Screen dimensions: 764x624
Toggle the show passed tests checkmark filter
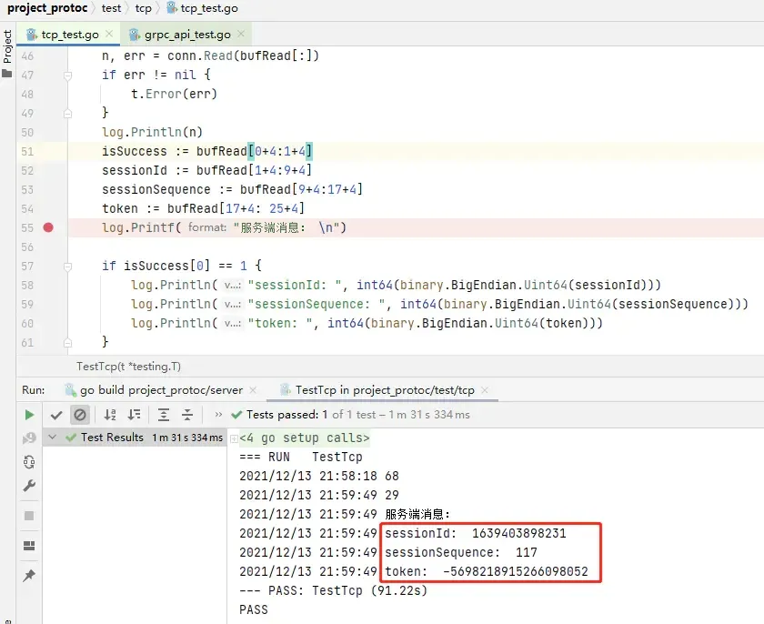pyautogui.click(x=56, y=414)
